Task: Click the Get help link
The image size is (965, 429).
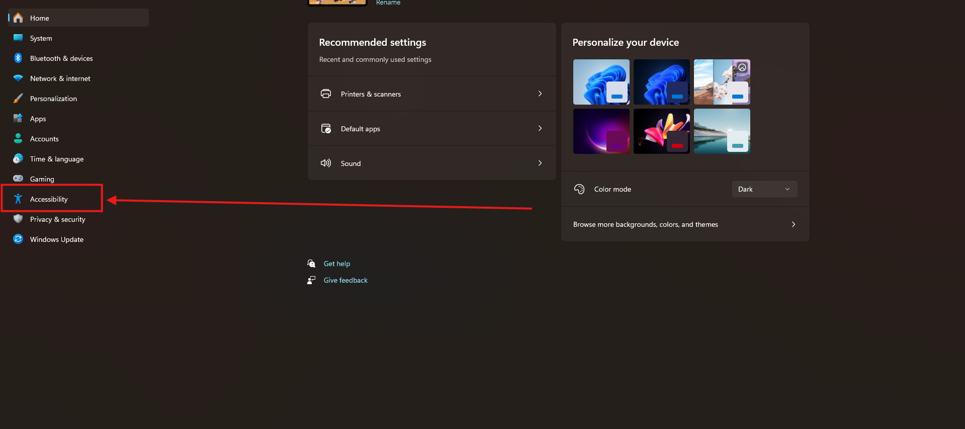Action: tap(337, 264)
